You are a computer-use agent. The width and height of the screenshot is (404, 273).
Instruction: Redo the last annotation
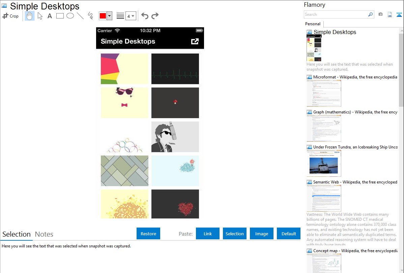pyautogui.click(x=155, y=16)
